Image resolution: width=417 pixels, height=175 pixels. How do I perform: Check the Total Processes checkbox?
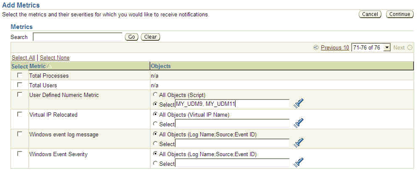point(19,76)
